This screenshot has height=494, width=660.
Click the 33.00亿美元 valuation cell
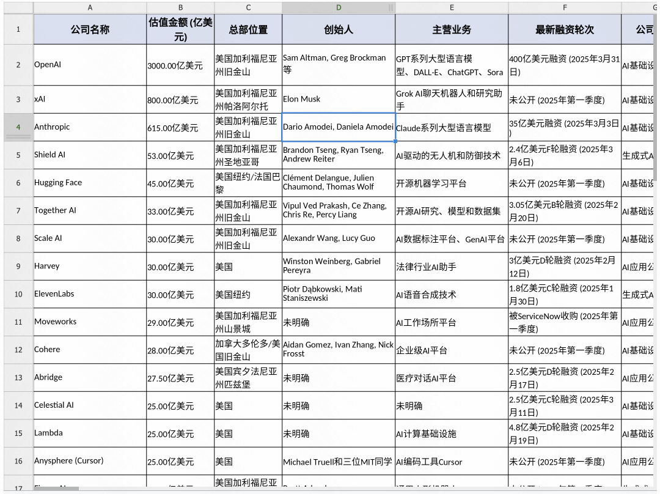[180, 210]
